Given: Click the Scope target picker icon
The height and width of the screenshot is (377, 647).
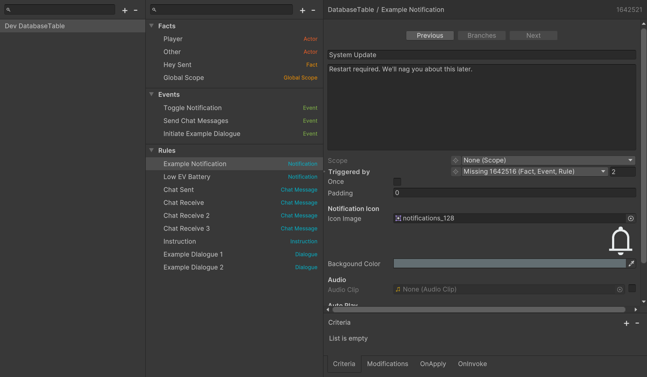Looking at the screenshot, I should (x=455, y=160).
